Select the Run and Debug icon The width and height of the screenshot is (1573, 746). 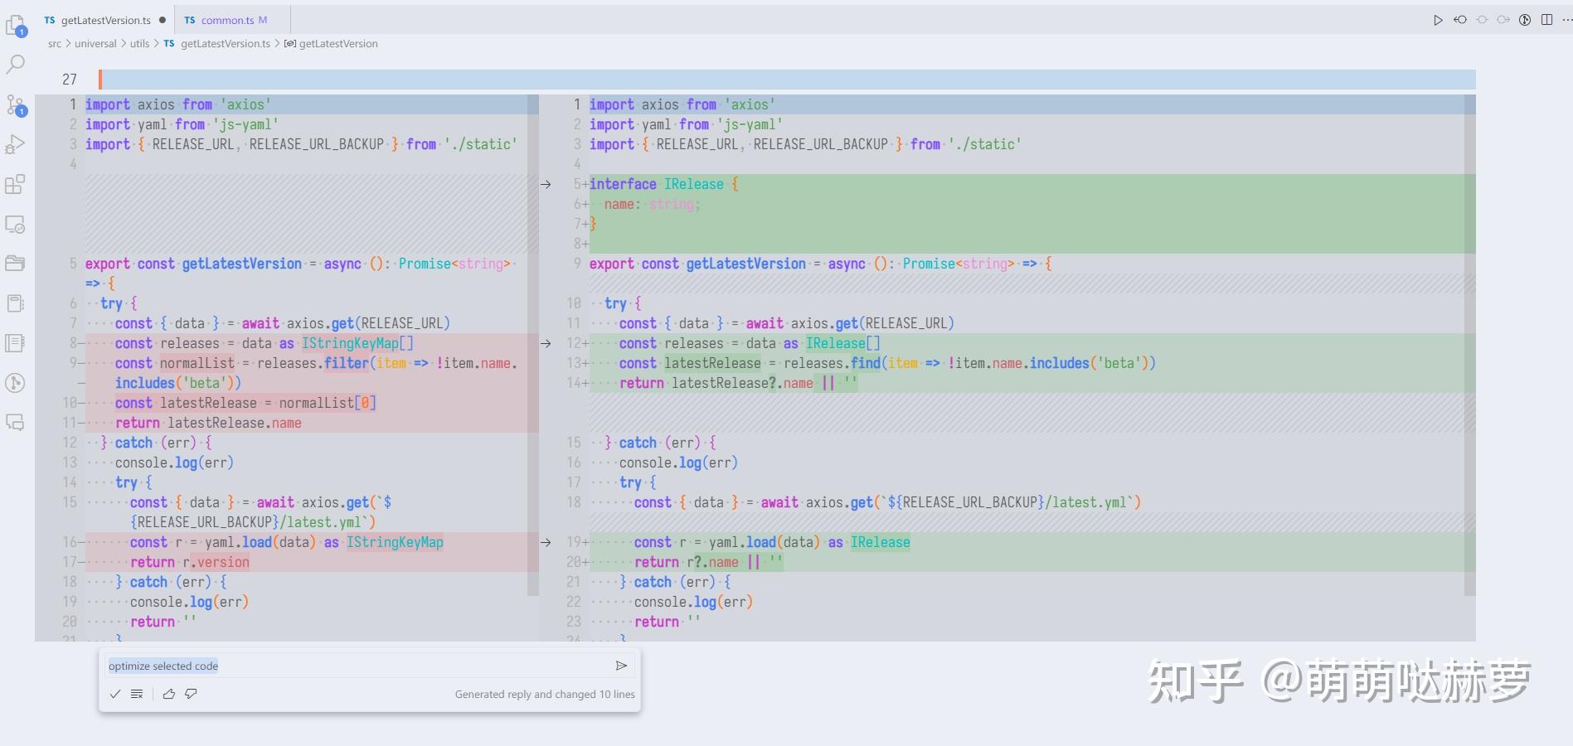coord(15,143)
